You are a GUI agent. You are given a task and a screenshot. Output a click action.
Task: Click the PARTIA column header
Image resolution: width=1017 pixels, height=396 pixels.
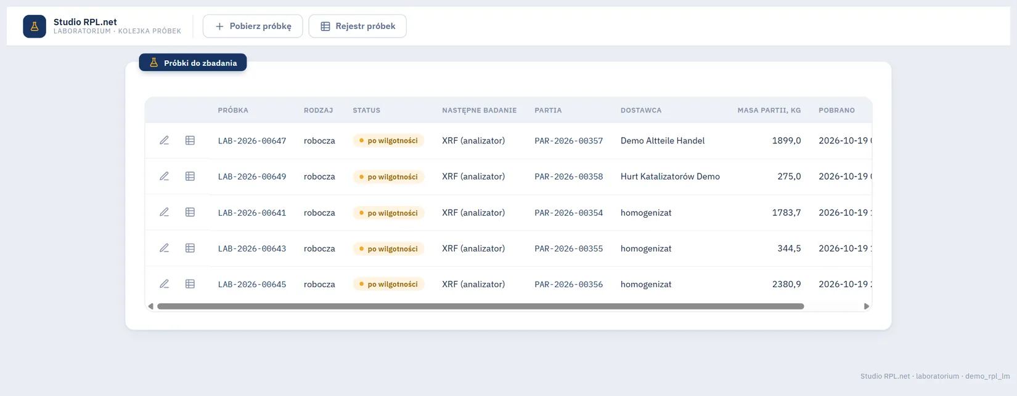click(x=548, y=111)
